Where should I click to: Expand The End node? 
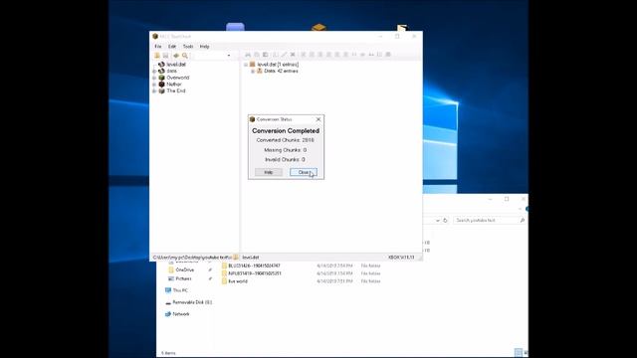click(154, 91)
